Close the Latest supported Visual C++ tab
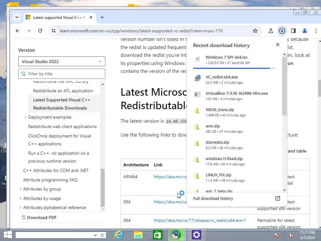The image size is (321, 241). (x=91, y=18)
